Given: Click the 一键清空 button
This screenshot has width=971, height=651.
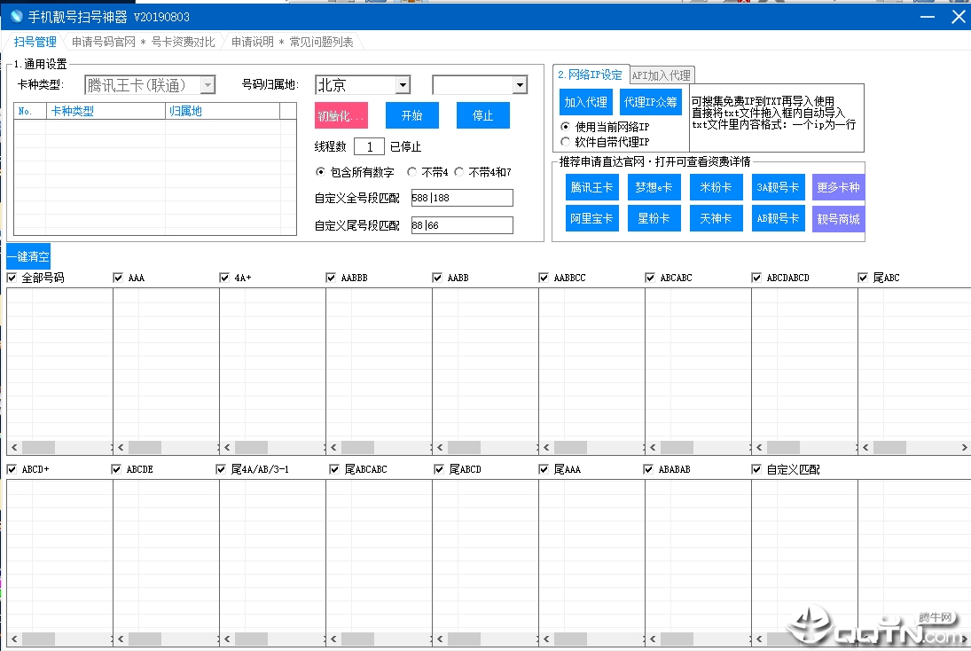Looking at the screenshot, I should point(28,256).
